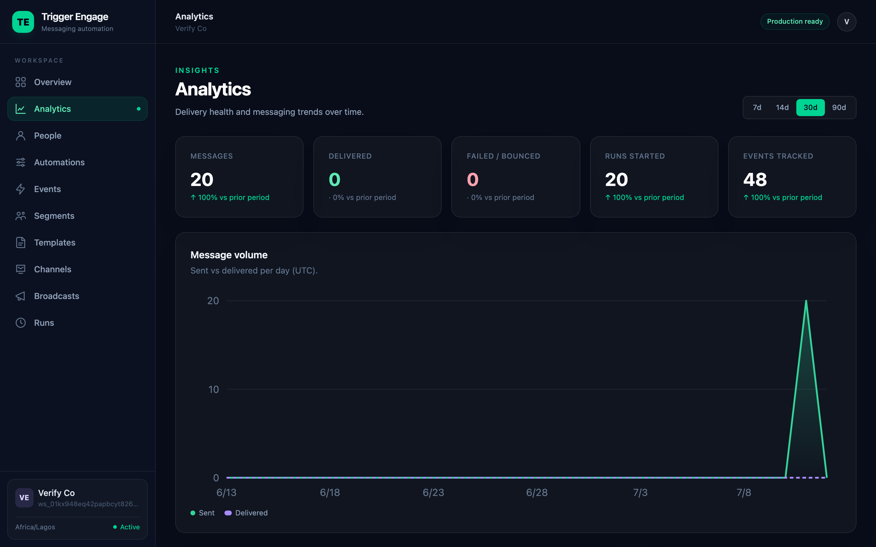This screenshot has height=547, width=876.
Task: Open the V user avatar menu
Action: 846,22
